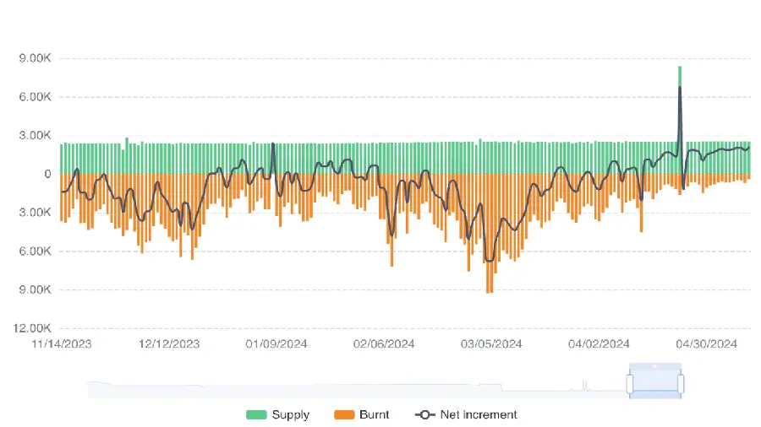The width and height of the screenshot is (761, 427).
Task: Toggle the Net increment legend label
Action: tap(479, 414)
